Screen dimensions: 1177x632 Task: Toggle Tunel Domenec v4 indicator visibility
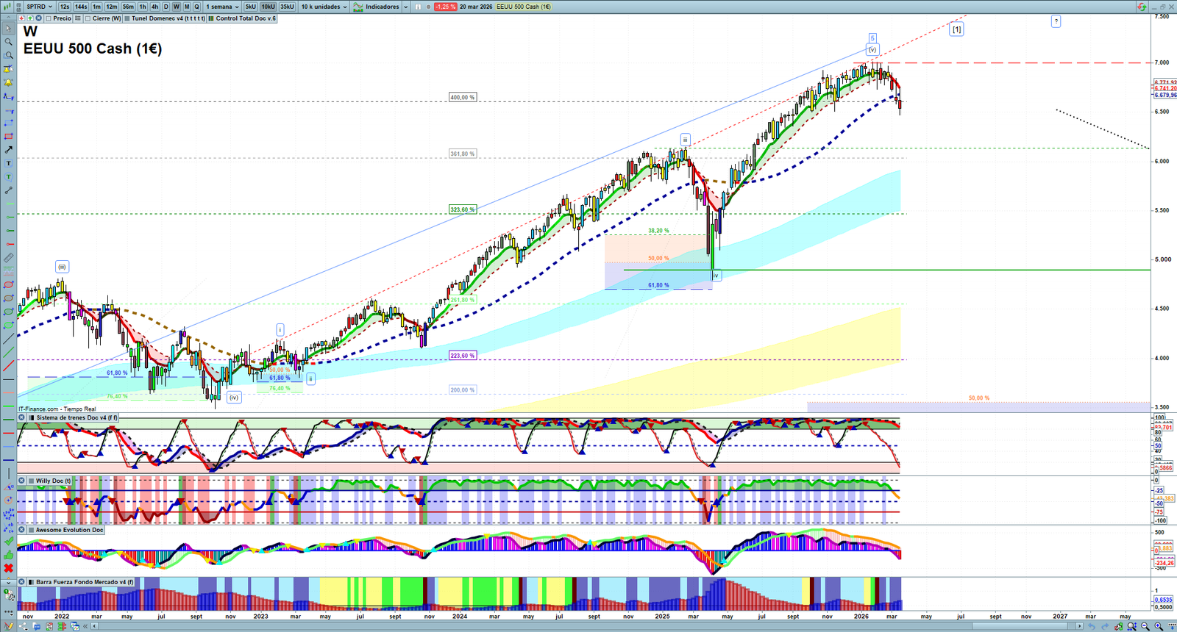tap(127, 18)
